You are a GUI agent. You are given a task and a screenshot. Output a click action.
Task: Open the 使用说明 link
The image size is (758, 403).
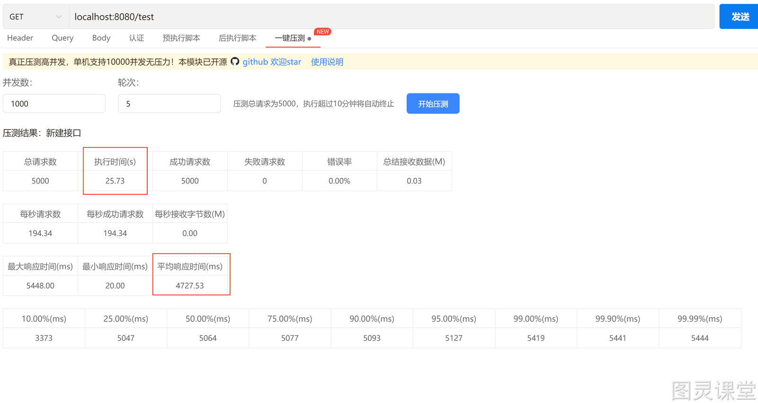click(327, 62)
